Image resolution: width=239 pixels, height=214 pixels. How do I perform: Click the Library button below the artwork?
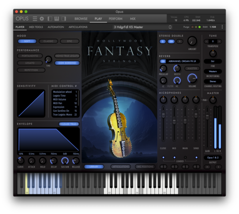pyautogui.click(x=94, y=167)
